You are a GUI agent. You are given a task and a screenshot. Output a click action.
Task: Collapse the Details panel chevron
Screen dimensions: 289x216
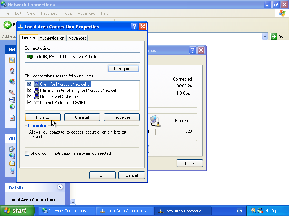click(60, 187)
